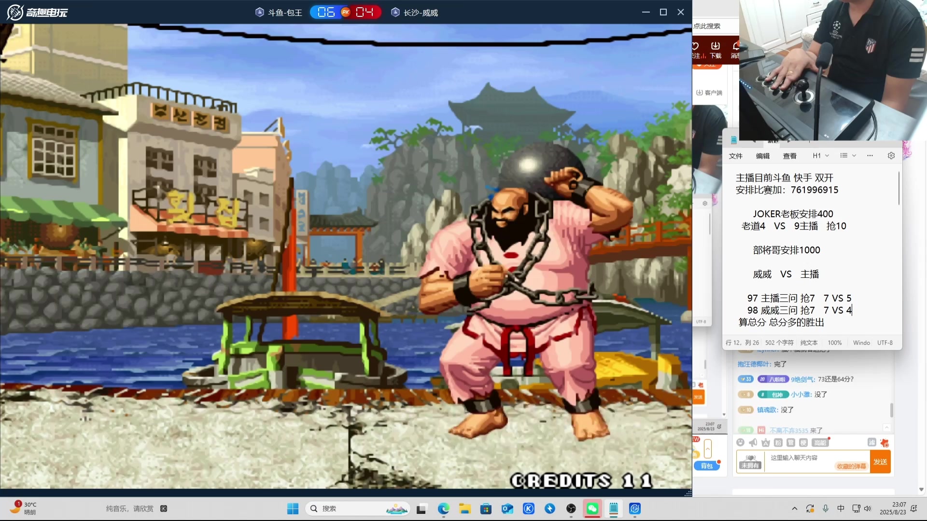Image resolution: width=927 pixels, height=521 pixels.
Task: Click the 粉 fan badge icon
Action: (778, 442)
